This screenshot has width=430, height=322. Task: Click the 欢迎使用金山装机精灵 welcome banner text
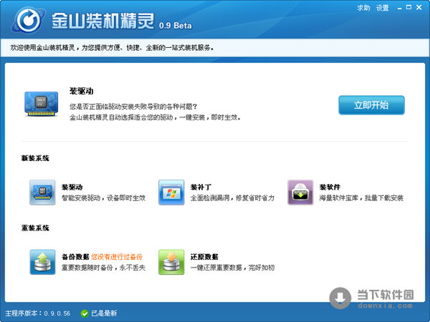112,48
